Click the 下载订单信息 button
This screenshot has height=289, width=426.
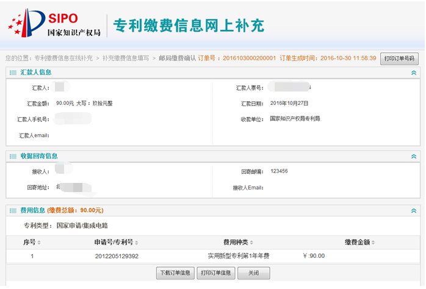(175, 273)
